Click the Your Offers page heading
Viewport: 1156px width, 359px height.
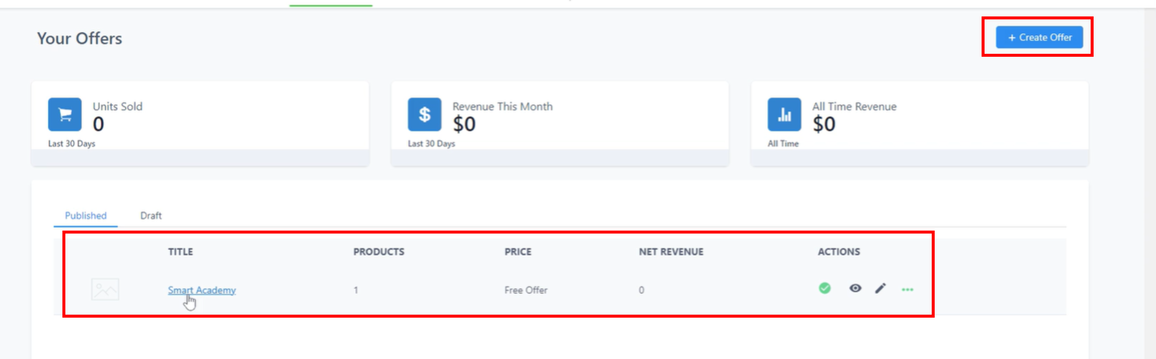pyautogui.click(x=79, y=38)
